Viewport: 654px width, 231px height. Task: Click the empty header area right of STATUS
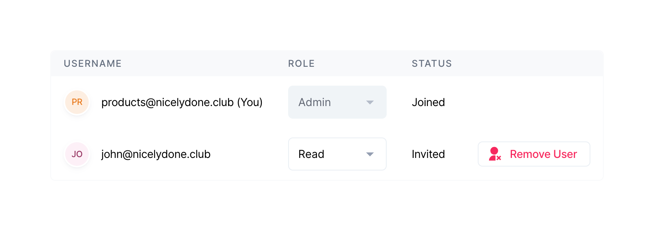(530, 64)
